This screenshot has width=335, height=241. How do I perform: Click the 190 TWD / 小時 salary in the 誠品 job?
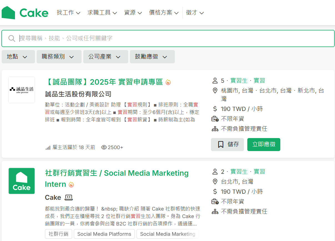pyautogui.click(x=242, y=109)
